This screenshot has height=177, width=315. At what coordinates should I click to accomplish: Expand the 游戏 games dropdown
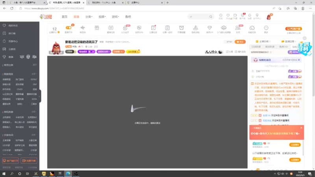click(115, 17)
